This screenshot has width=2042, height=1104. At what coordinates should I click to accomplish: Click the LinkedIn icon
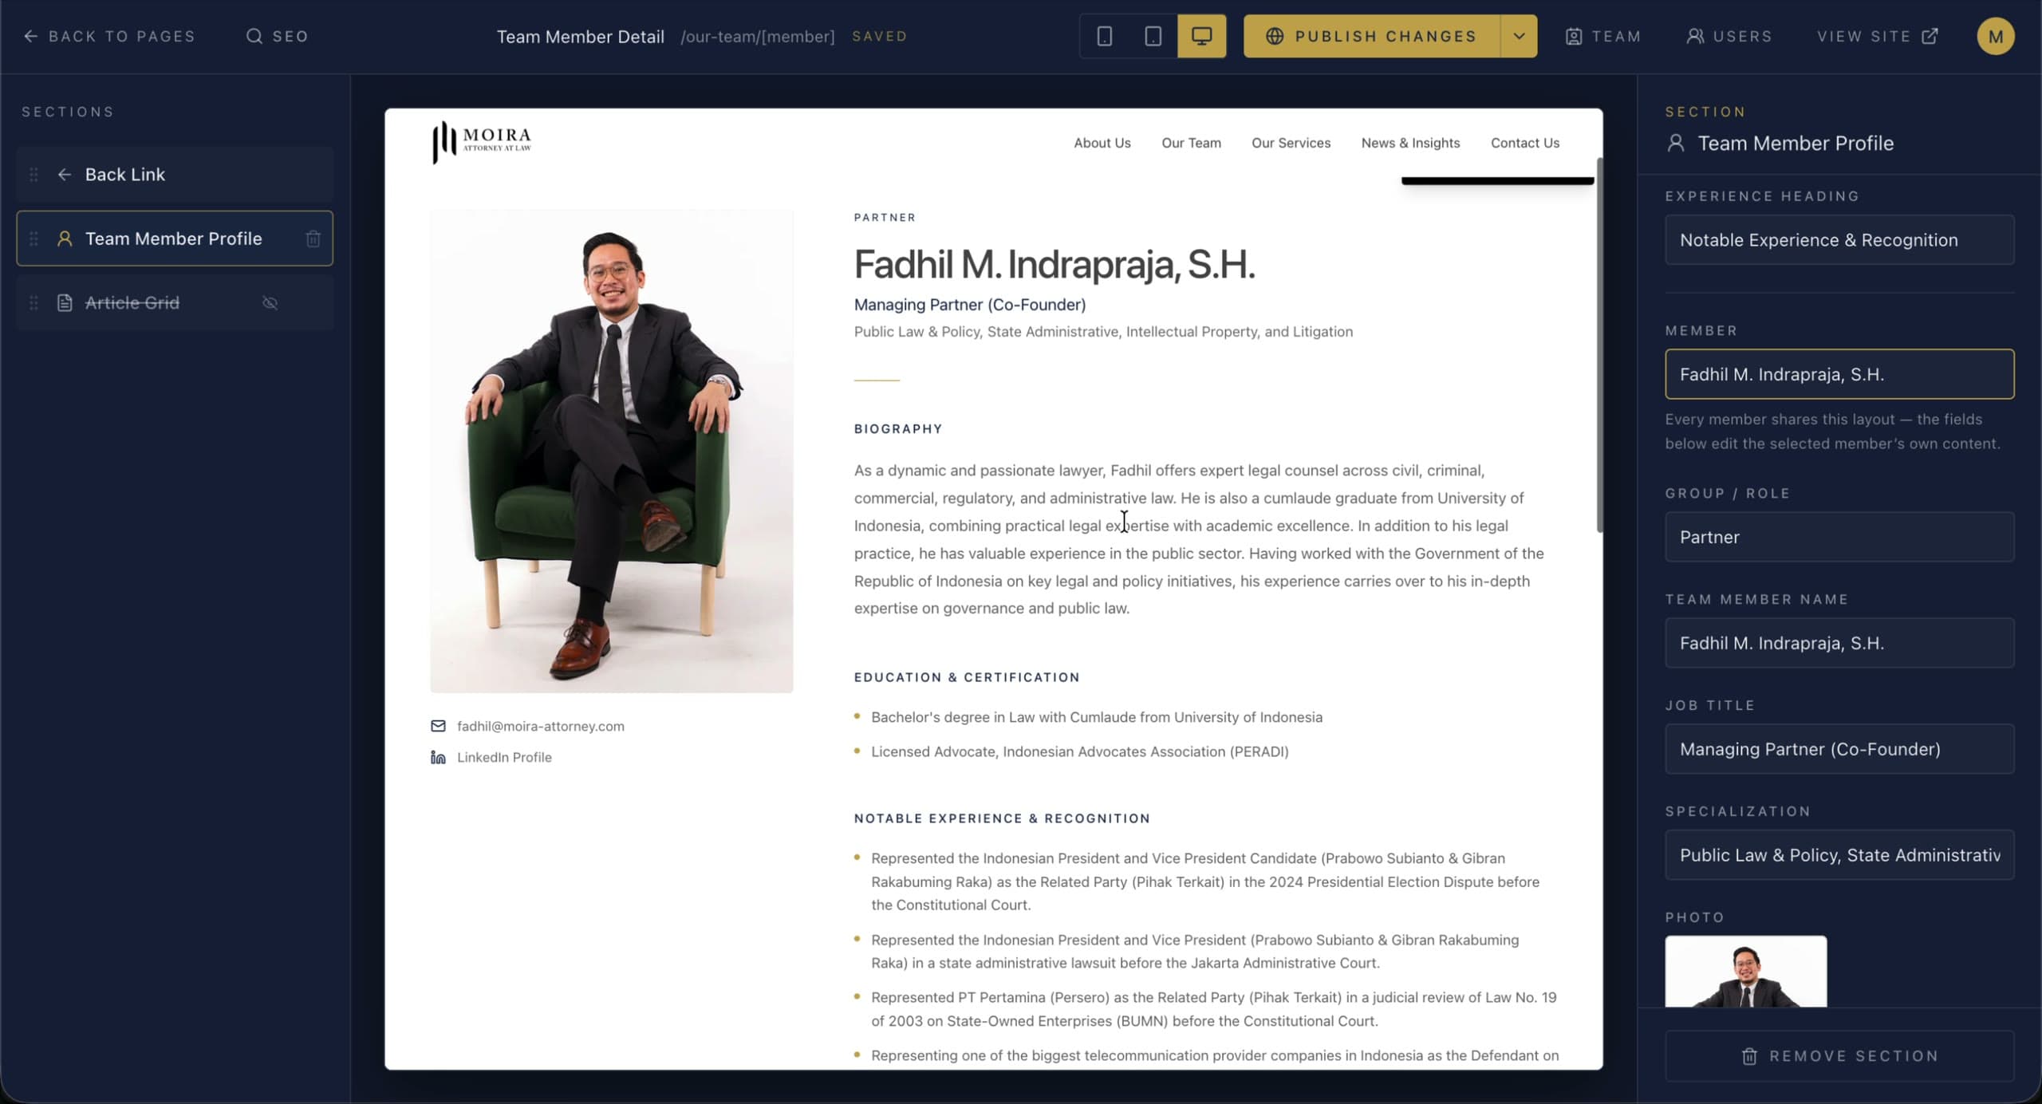438,757
